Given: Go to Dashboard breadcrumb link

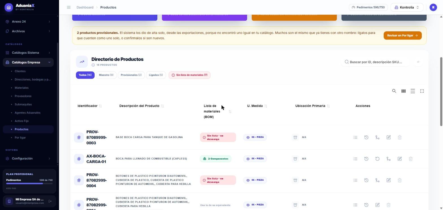Looking at the screenshot, I should point(85,7).
